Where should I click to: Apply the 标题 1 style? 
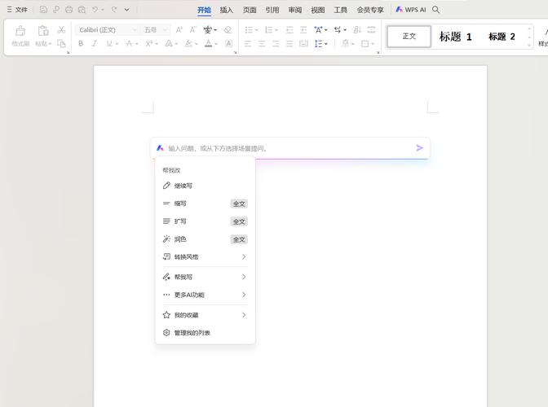tap(455, 37)
